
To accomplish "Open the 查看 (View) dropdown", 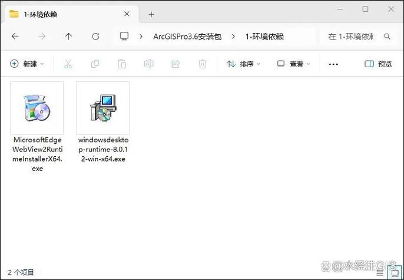I will point(293,64).
